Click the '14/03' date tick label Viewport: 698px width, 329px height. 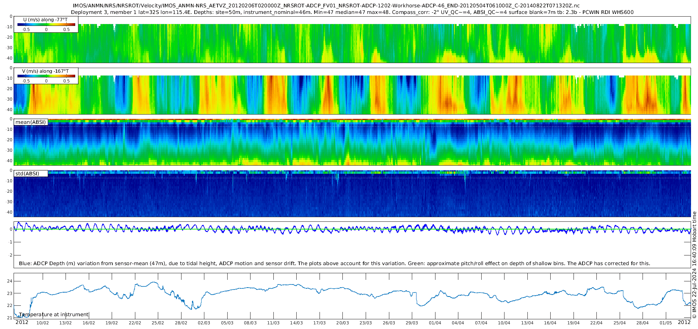click(x=297, y=323)
